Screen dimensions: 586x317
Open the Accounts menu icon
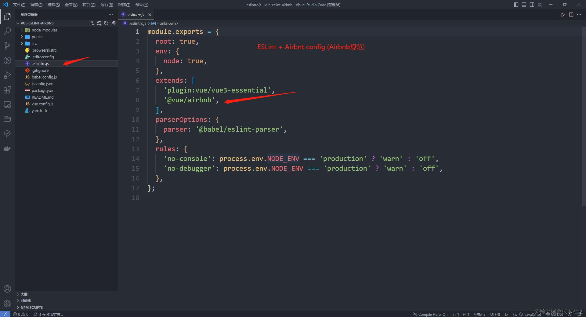click(x=7, y=289)
